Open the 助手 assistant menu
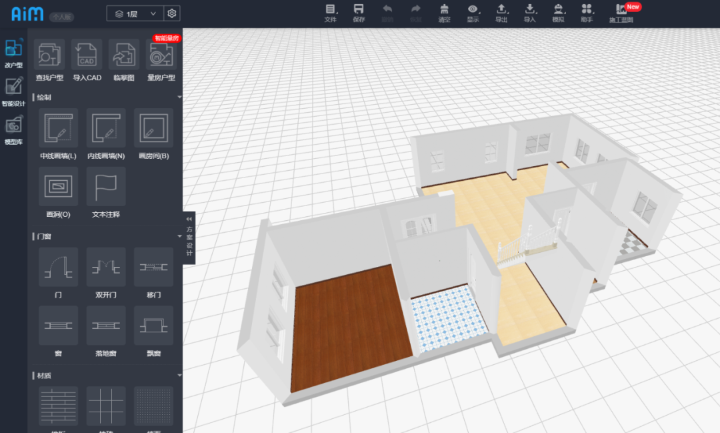 click(587, 13)
